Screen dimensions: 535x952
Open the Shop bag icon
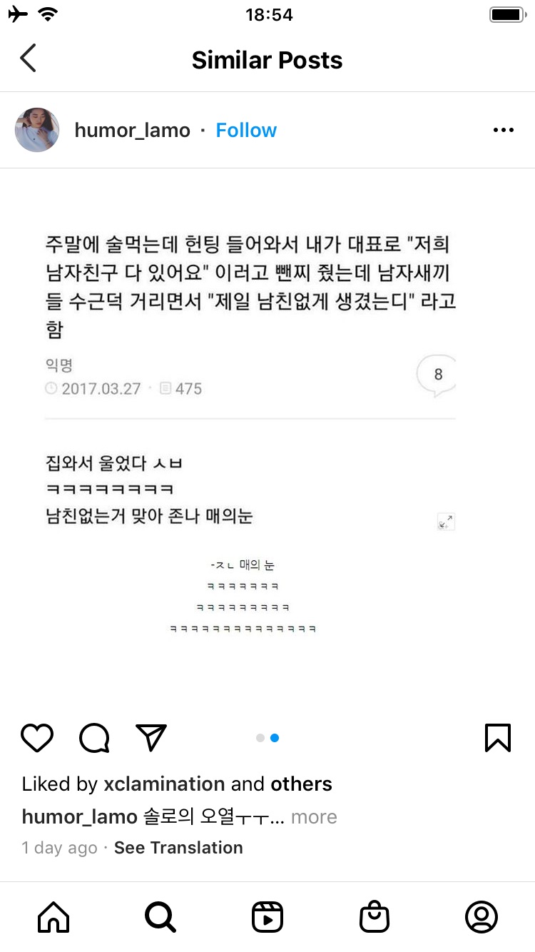(374, 917)
